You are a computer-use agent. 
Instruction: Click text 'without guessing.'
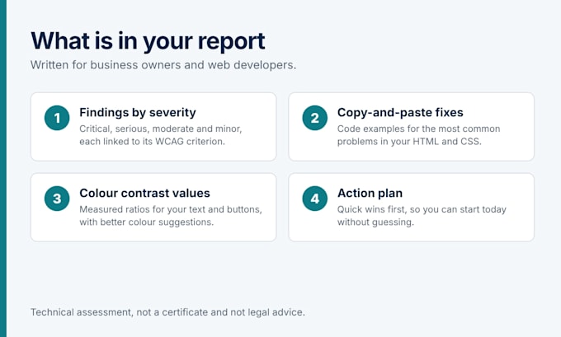click(375, 222)
